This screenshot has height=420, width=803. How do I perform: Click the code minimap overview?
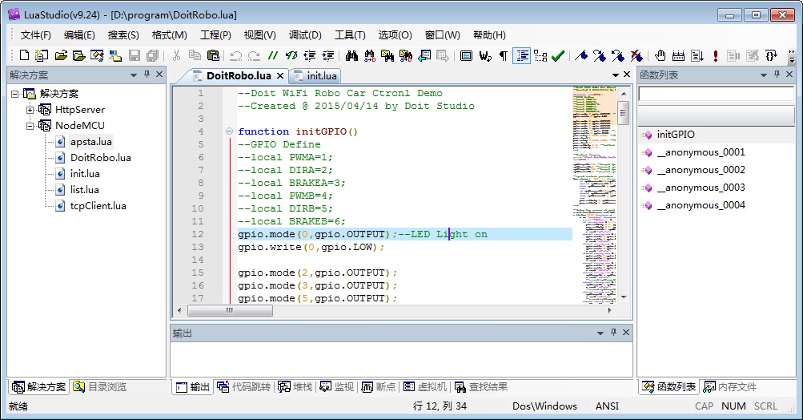[594, 195]
